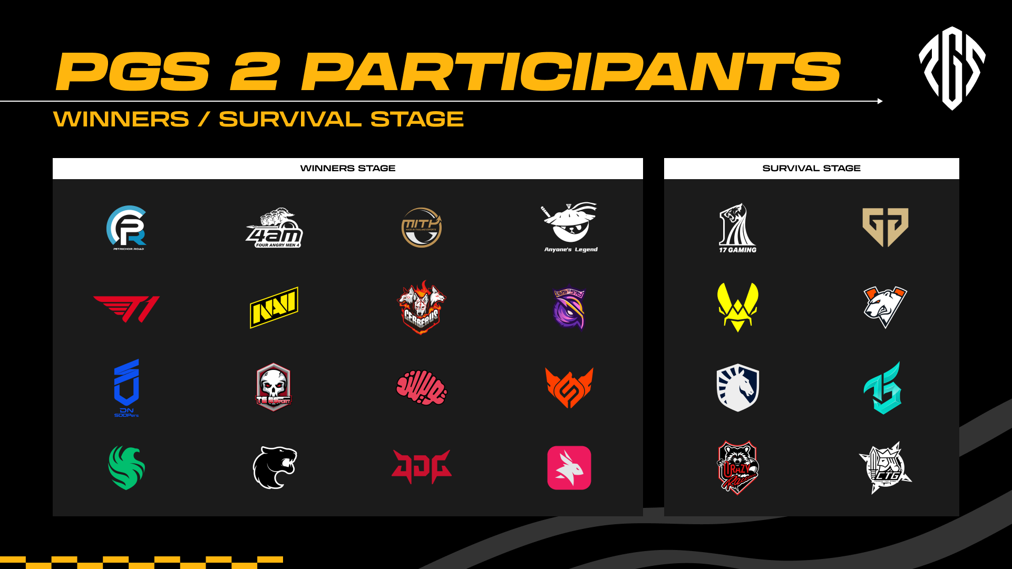
Task: Click the yellow Vitality bee logo
Action: [738, 308]
